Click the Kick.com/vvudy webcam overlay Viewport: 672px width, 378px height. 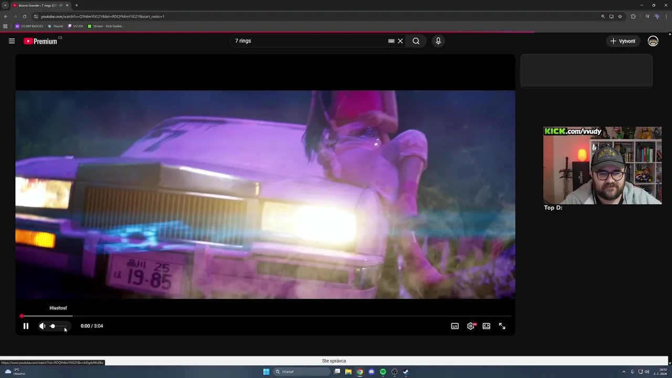pos(602,165)
